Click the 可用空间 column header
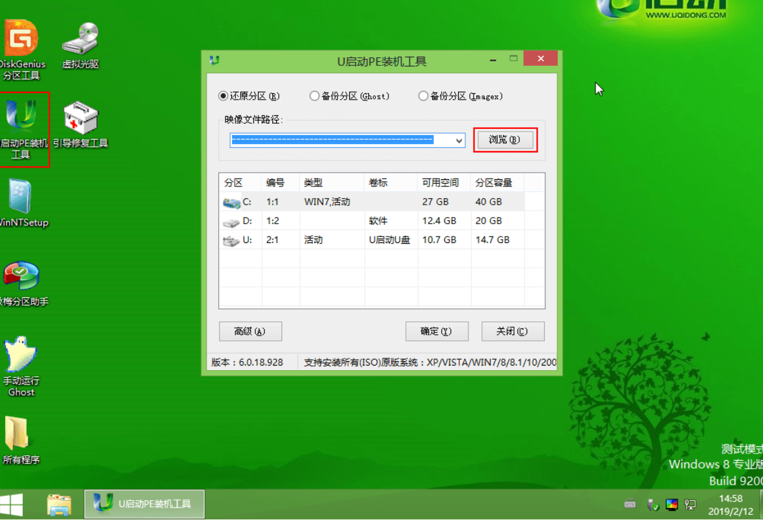Image resolution: width=763 pixels, height=520 pixels. [x=444, y=183]
